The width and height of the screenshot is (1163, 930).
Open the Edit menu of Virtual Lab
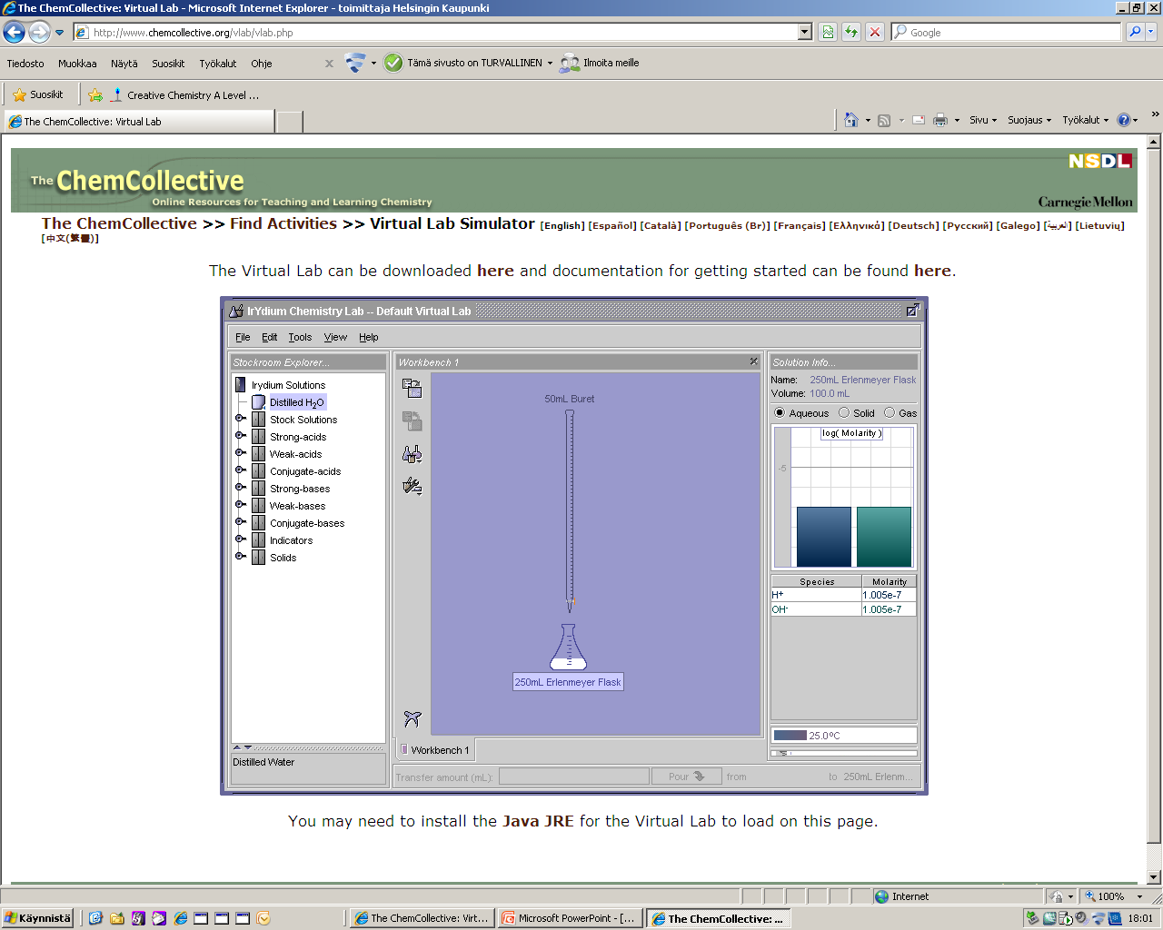(x=270, y=337)
